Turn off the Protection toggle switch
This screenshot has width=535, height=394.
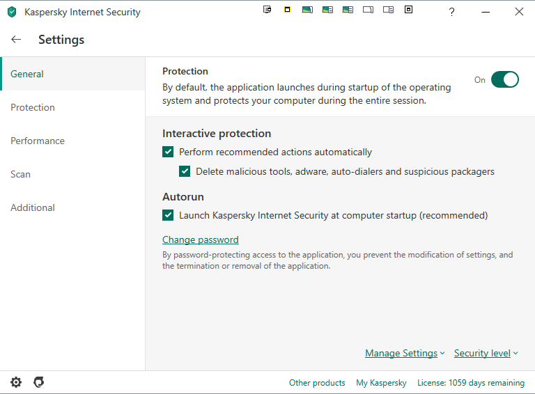click(x=504, y=79)
